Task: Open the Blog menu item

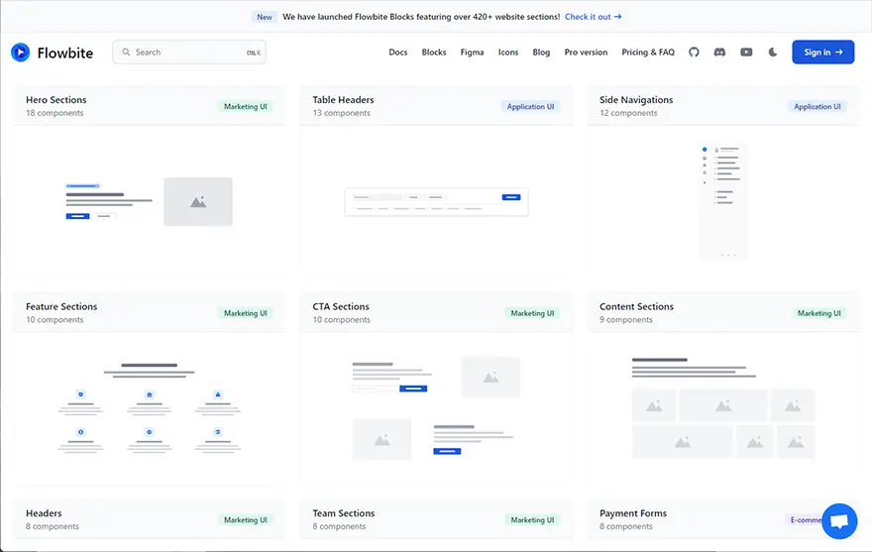Action: click(541, 53)
